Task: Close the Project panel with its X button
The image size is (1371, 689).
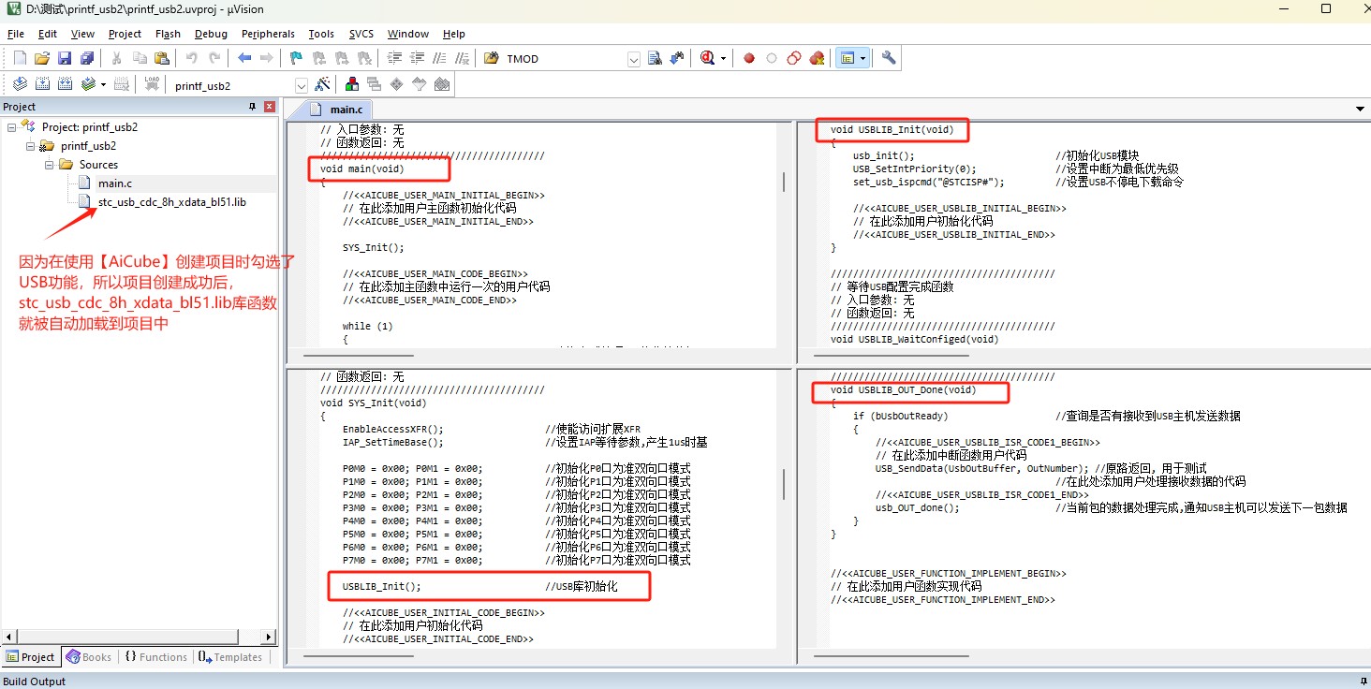Action: (x=269, y=107)
